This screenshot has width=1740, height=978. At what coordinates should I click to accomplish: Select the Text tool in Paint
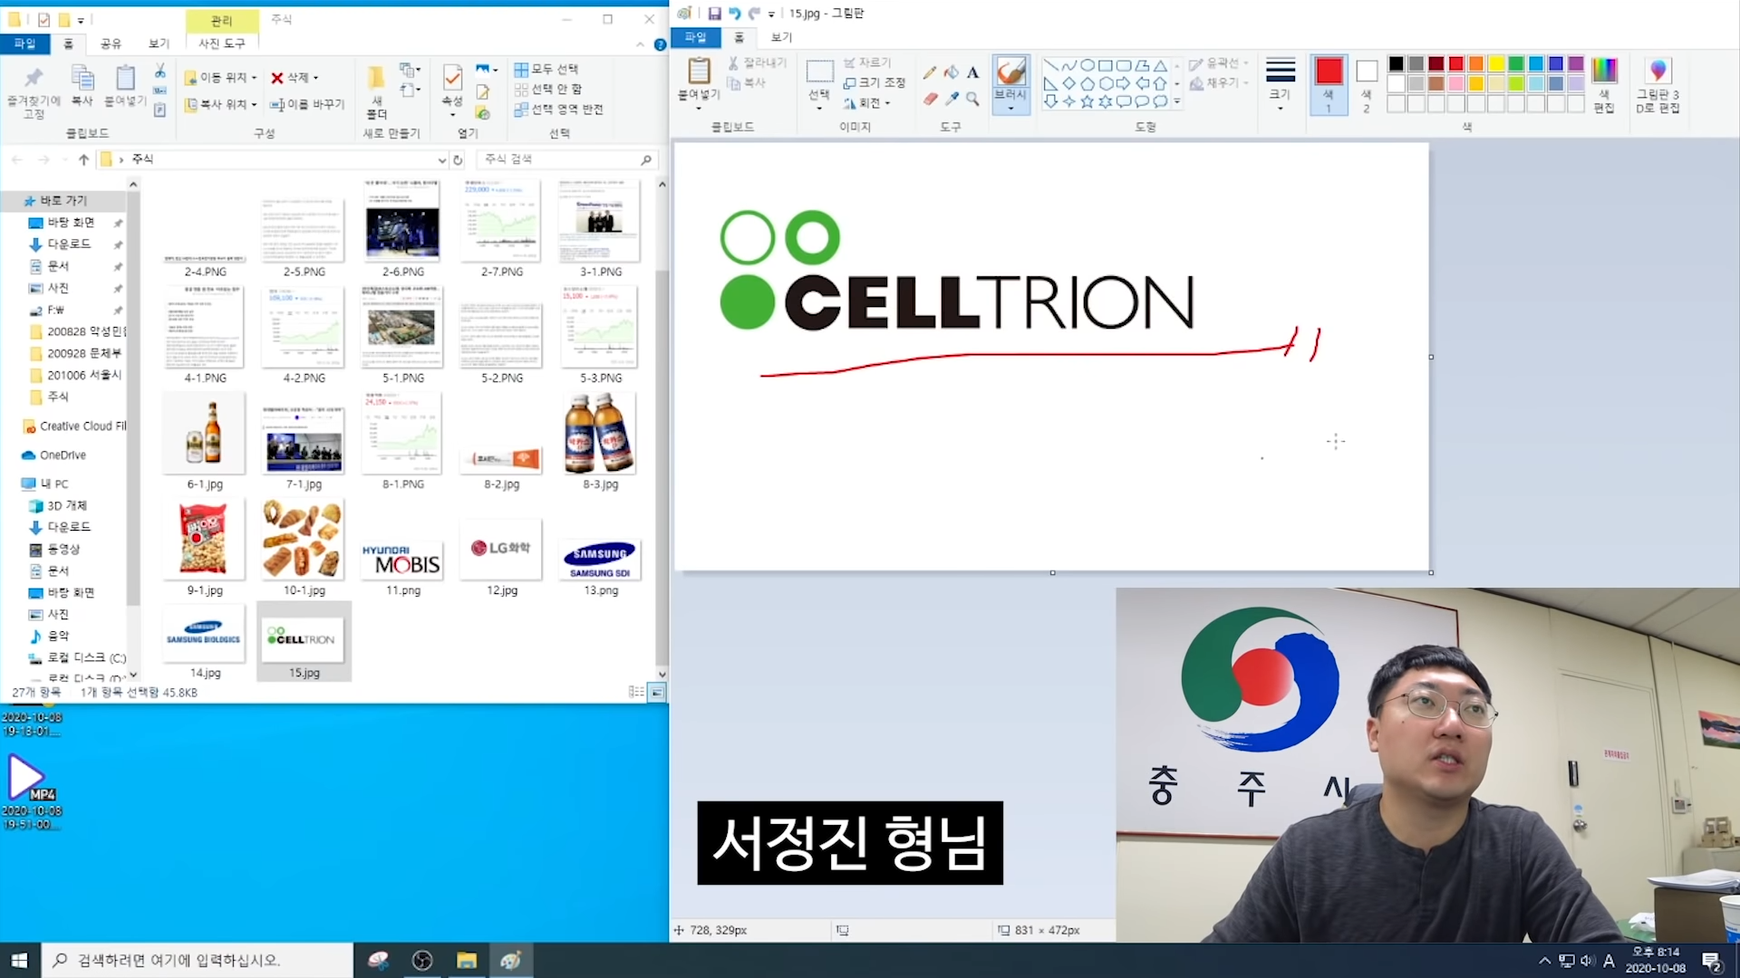coord(972,72)
